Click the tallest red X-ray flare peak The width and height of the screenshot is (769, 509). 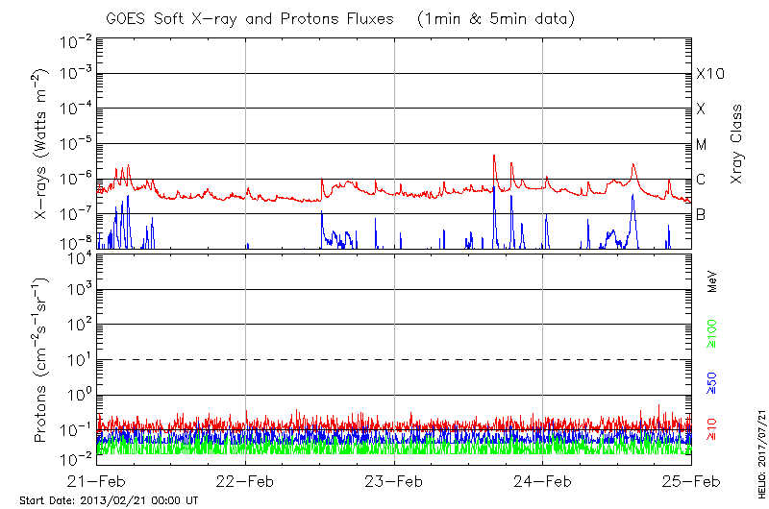(x=494, y=156)
